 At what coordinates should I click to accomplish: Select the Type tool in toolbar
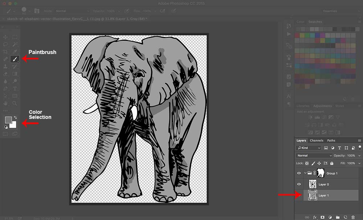(15, 88)
